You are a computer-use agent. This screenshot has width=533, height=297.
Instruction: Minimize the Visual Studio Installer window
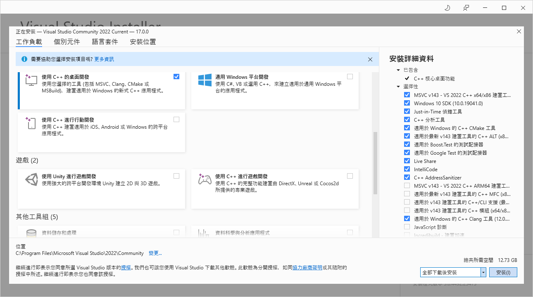click(x=485, y=8)
